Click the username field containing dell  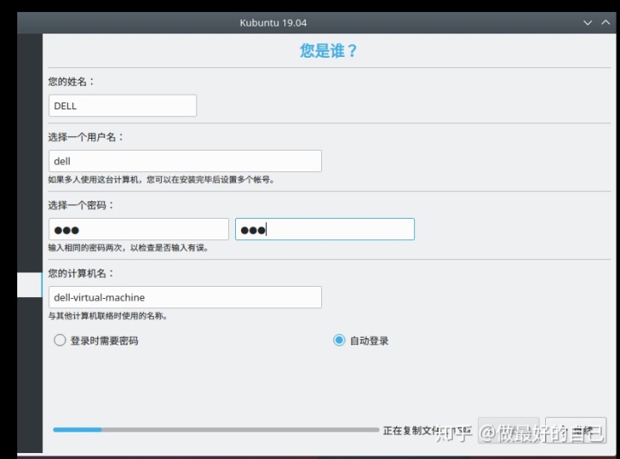coord(185,161)
